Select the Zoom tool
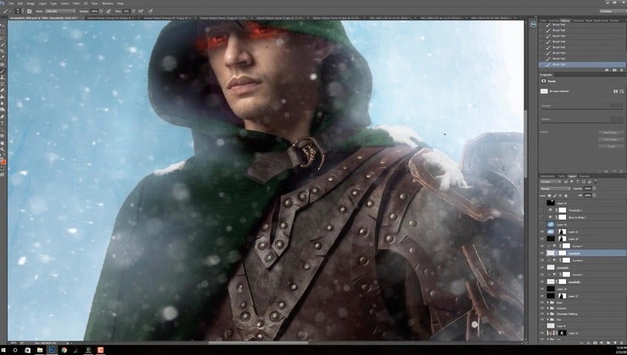The image size is (627, 355). pos(3,150)
